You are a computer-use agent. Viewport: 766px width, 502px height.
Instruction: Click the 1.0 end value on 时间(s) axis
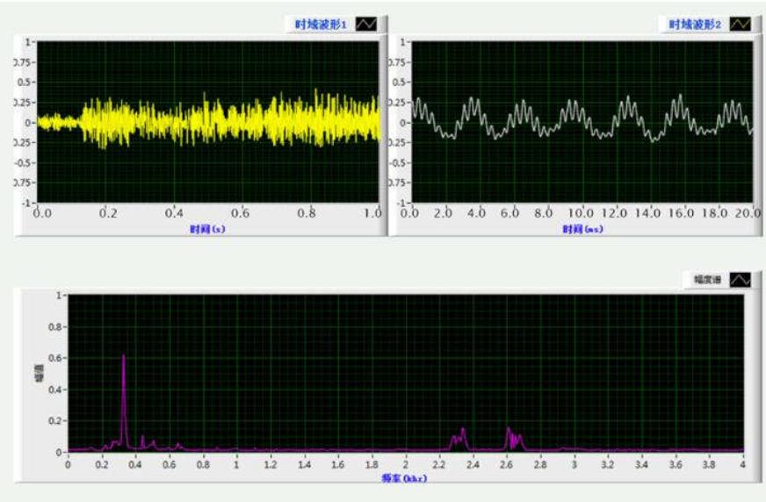(372, 213)
